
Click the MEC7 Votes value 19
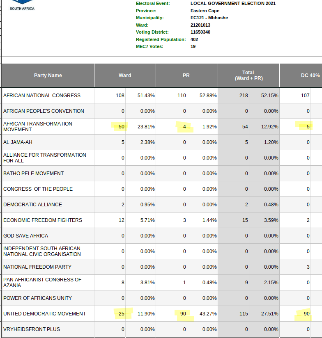[x=193, y=46]
